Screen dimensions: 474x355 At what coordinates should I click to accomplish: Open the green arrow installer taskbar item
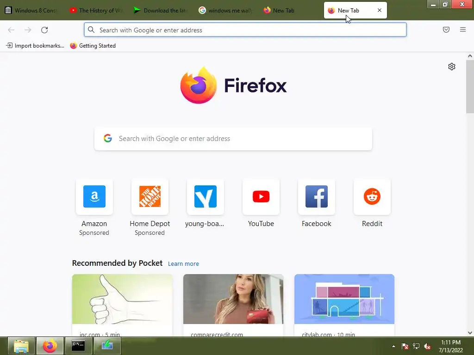click(x=107, y=346)
